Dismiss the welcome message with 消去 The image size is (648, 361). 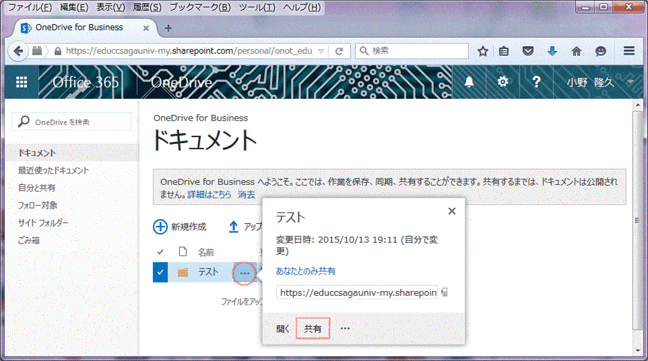(247, 194)
